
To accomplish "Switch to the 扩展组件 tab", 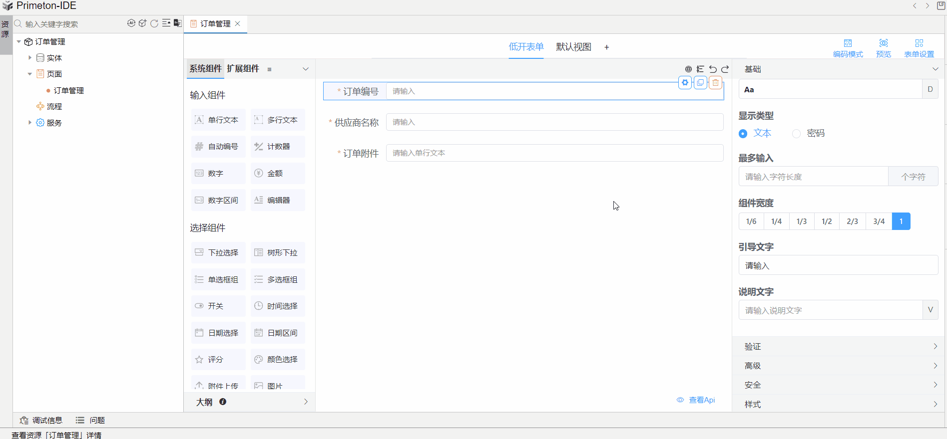I will pyautogui.click(x=243, y=69).
